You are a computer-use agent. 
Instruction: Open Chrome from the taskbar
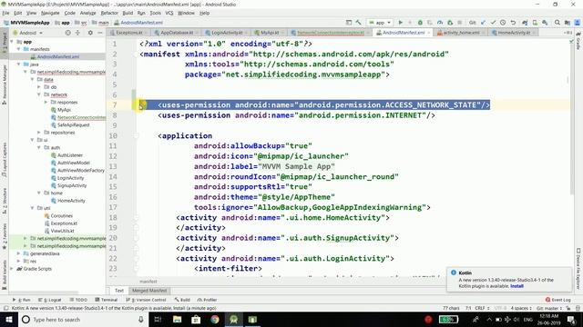215,319
